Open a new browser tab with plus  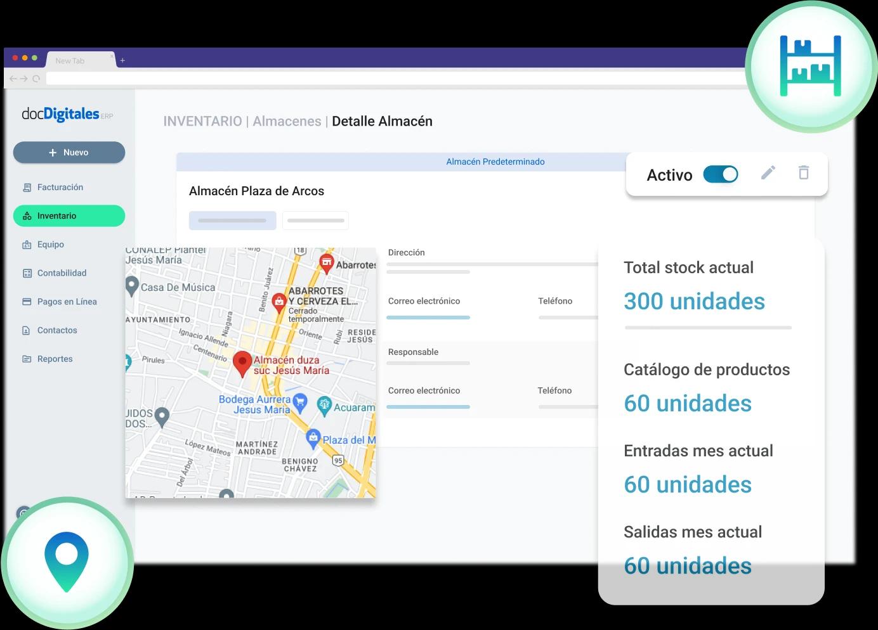coord(122,61)
